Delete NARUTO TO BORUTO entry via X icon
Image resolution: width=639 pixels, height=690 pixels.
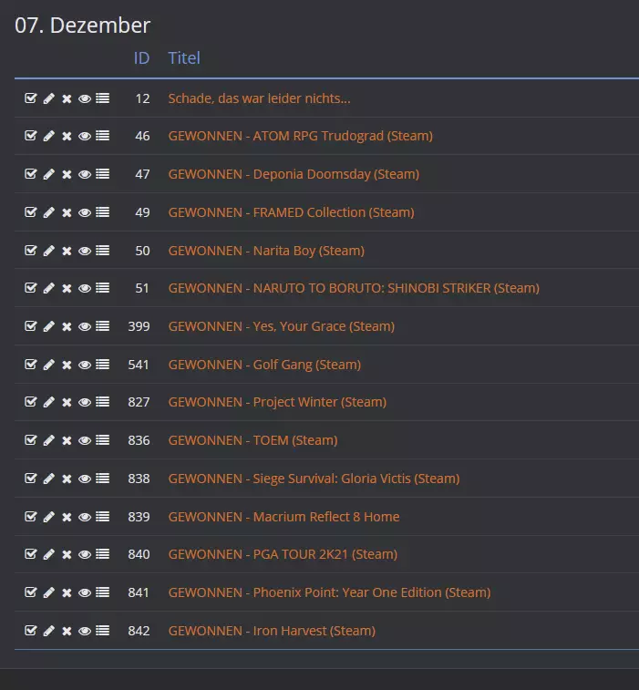pos(67,288)
